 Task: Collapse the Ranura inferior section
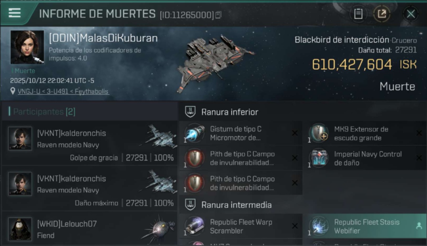click(230, 112)
